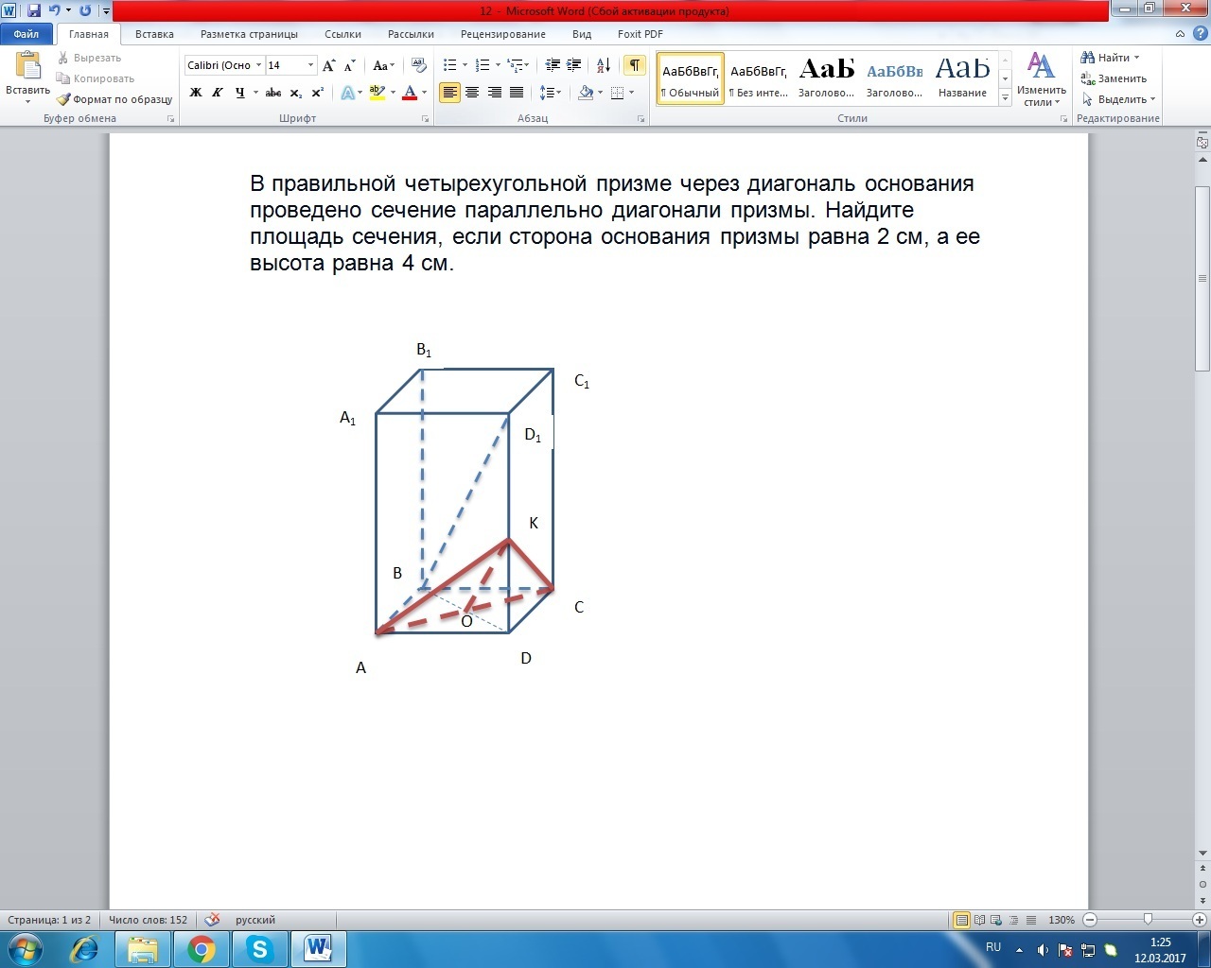The image size is (1211, 968).
Task: Apply borders with the Borders icon
Action: [618, 93]
